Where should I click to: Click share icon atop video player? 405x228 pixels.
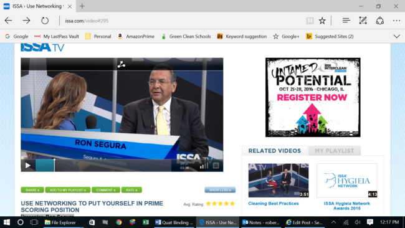coord(121,65)
